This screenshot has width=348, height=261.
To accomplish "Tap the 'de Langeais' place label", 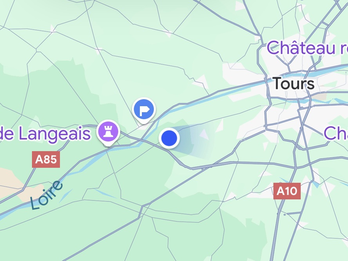I will [45, 133].
